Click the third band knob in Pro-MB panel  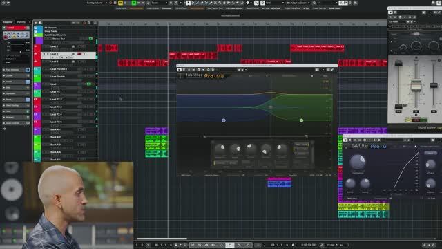coord(250,149)
